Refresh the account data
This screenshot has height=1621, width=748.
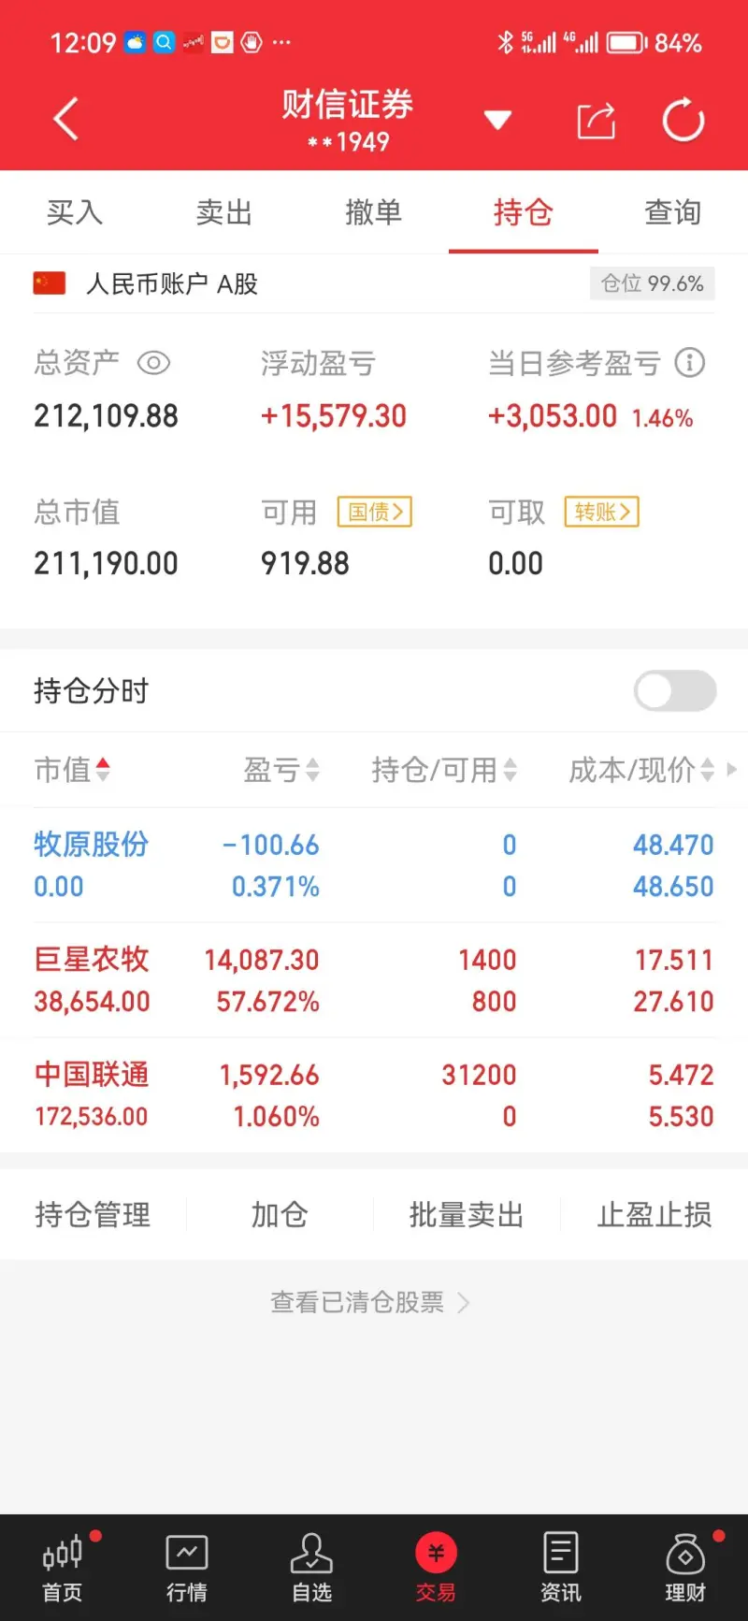pos(683,120)
